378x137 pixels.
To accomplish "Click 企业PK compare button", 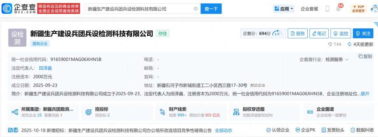I will (306, 130).
